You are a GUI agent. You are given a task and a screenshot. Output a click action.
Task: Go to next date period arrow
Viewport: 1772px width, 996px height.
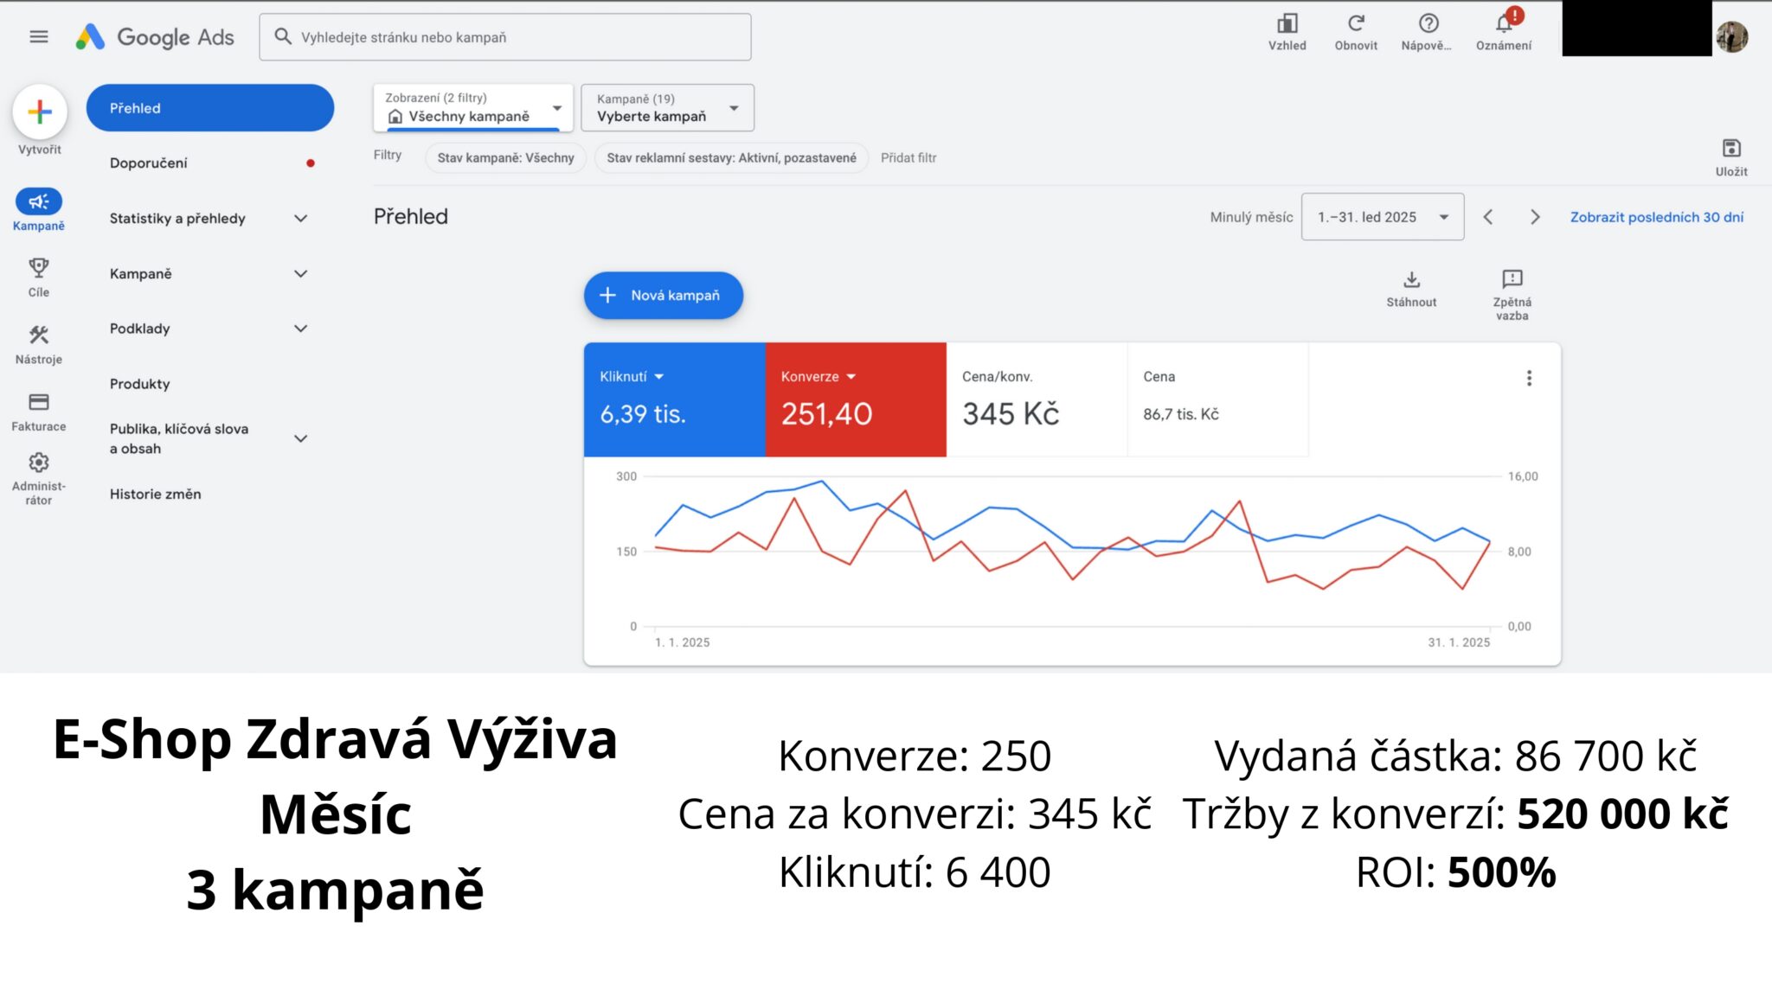[x=1535, y=217]
